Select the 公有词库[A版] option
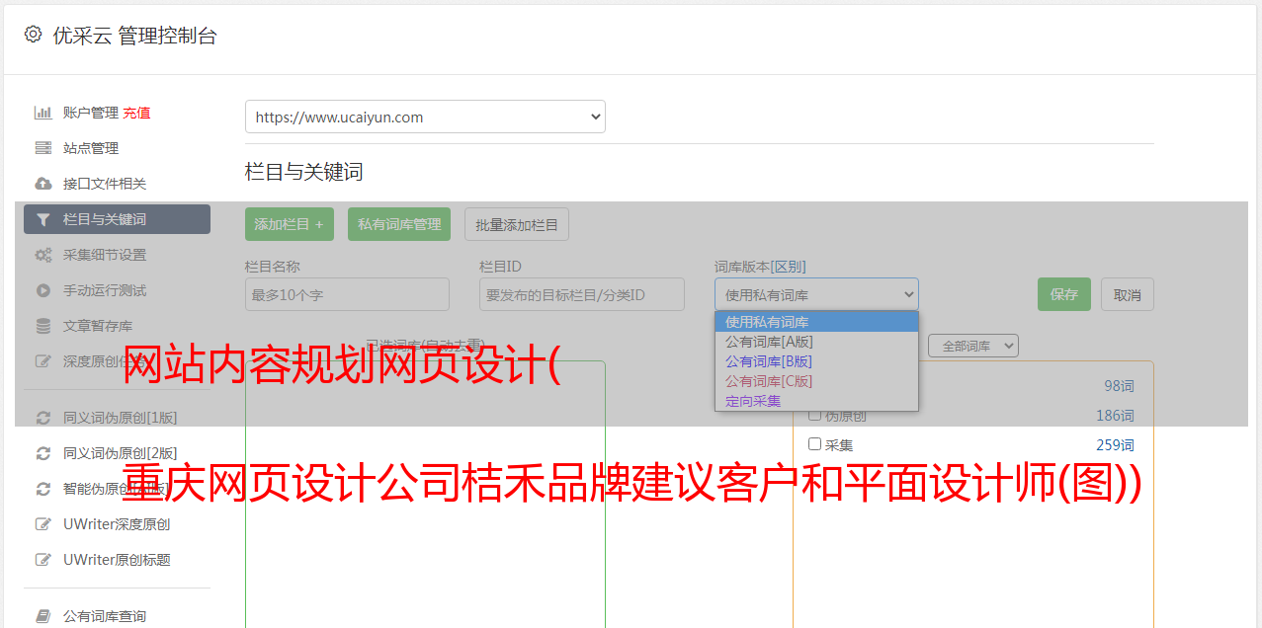The image size is (1262, 628). (x=816, y=342)
